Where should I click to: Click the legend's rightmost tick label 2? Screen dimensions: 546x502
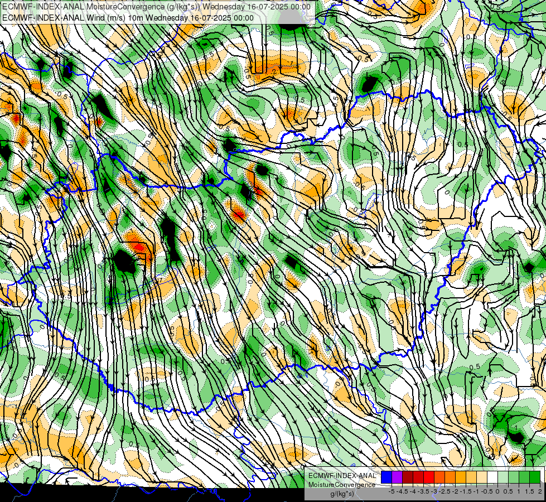pos(540,491)
